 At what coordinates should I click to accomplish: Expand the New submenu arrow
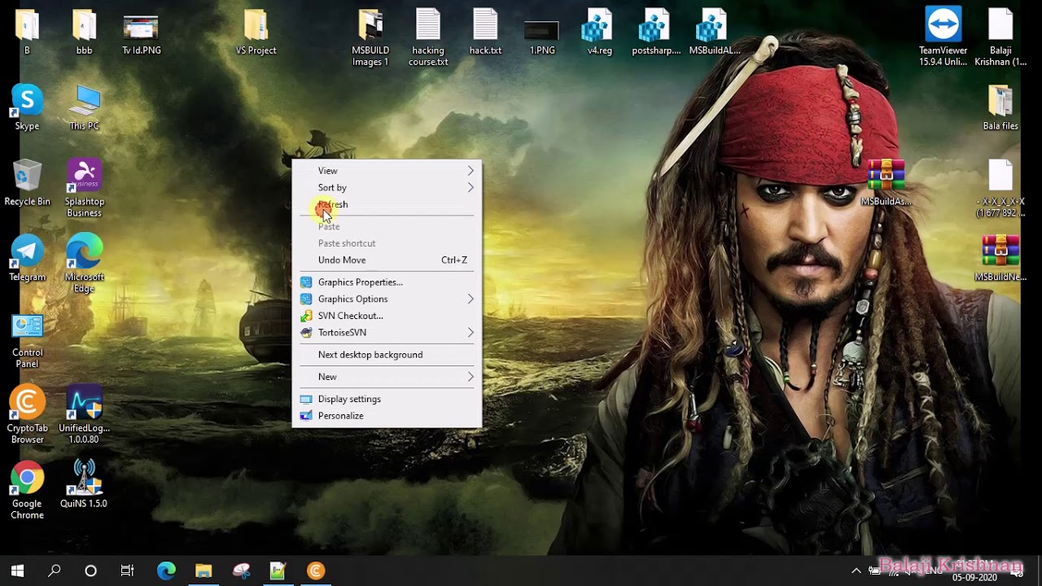471,377
